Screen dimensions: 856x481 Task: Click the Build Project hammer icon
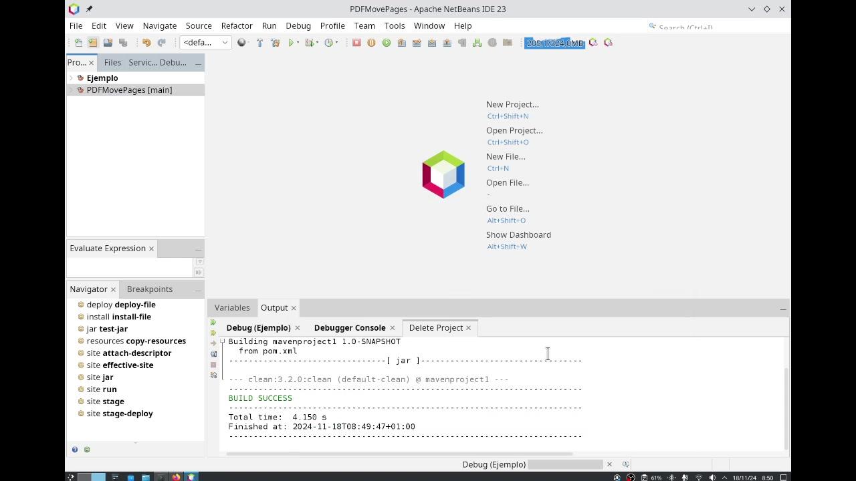click(260, 43)
